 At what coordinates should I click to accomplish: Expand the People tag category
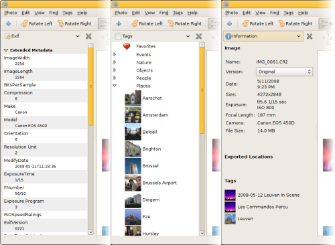click(x=115, y=78)
